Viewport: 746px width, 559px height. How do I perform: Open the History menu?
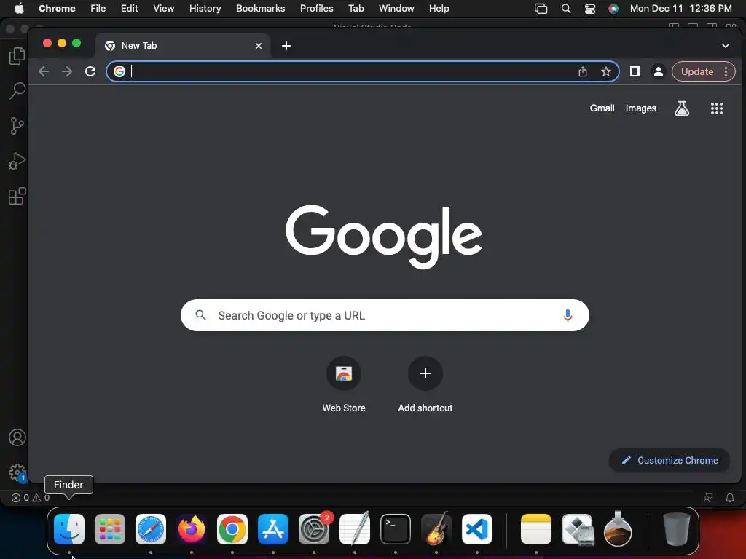coord(205,9)
